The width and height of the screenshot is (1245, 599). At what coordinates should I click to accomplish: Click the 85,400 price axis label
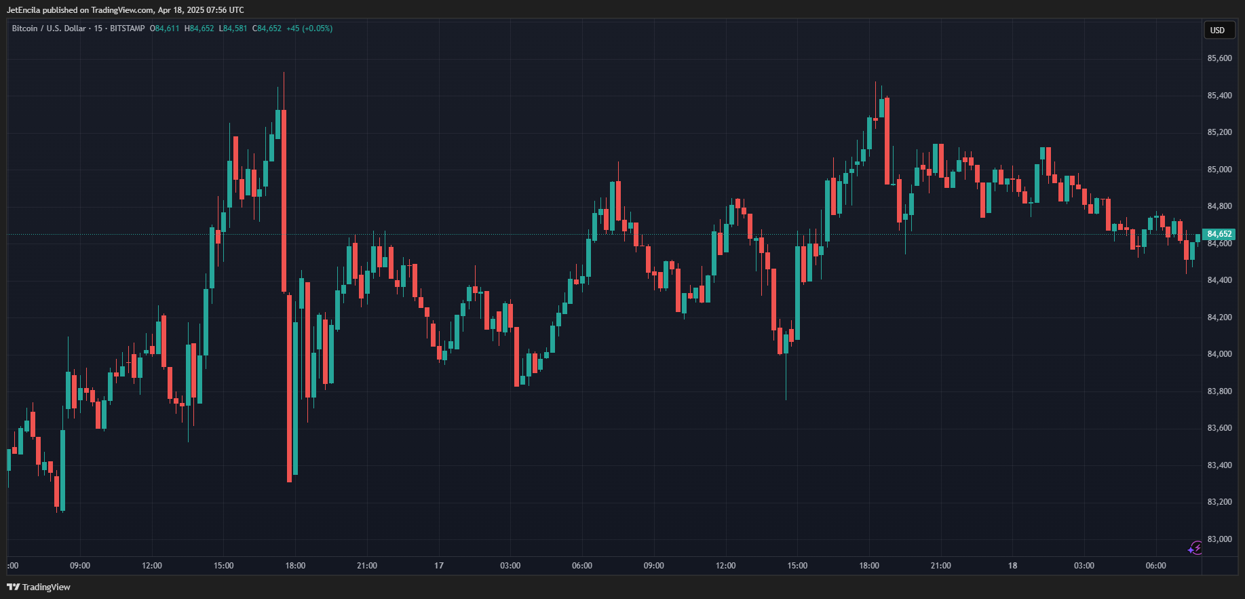(1219, 96)
